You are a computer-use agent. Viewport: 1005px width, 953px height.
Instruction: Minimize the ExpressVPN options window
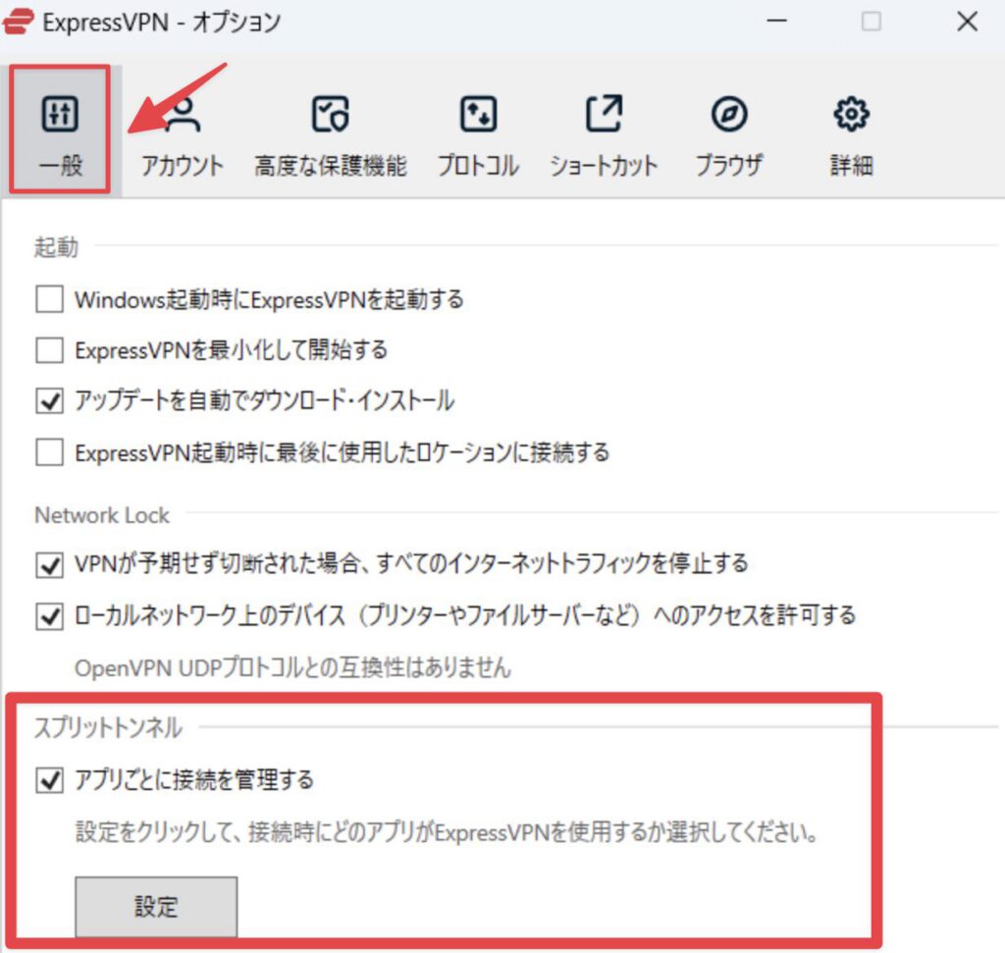point(775,21)
